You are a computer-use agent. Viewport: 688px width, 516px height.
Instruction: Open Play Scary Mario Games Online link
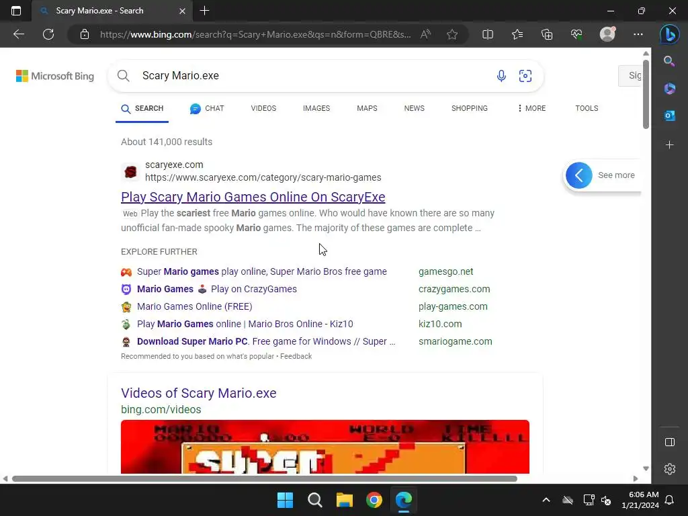(x=253, y=197)
